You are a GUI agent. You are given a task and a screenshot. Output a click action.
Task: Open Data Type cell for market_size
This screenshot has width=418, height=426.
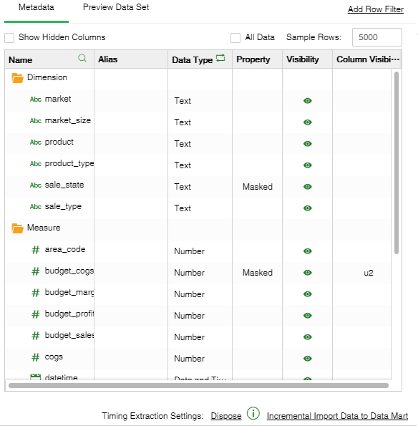click(x=200, y=122)
